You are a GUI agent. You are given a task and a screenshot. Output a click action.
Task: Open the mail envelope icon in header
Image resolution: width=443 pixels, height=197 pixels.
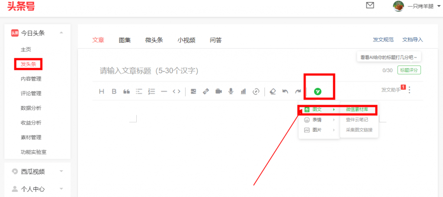(370, 6)
